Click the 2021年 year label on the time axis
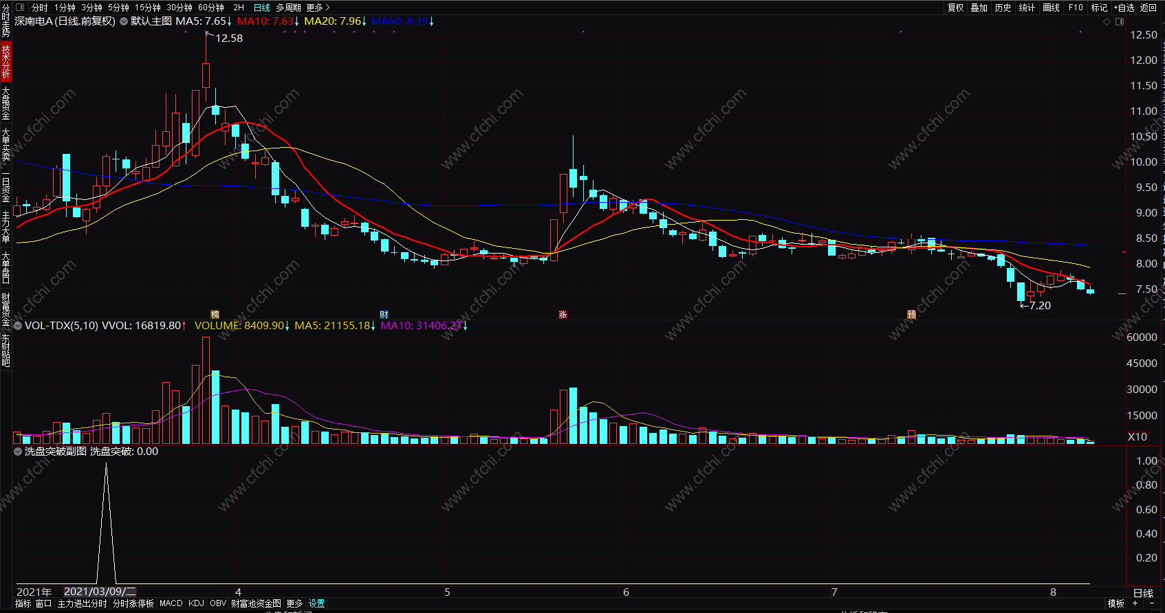 (x=34, y=592)
